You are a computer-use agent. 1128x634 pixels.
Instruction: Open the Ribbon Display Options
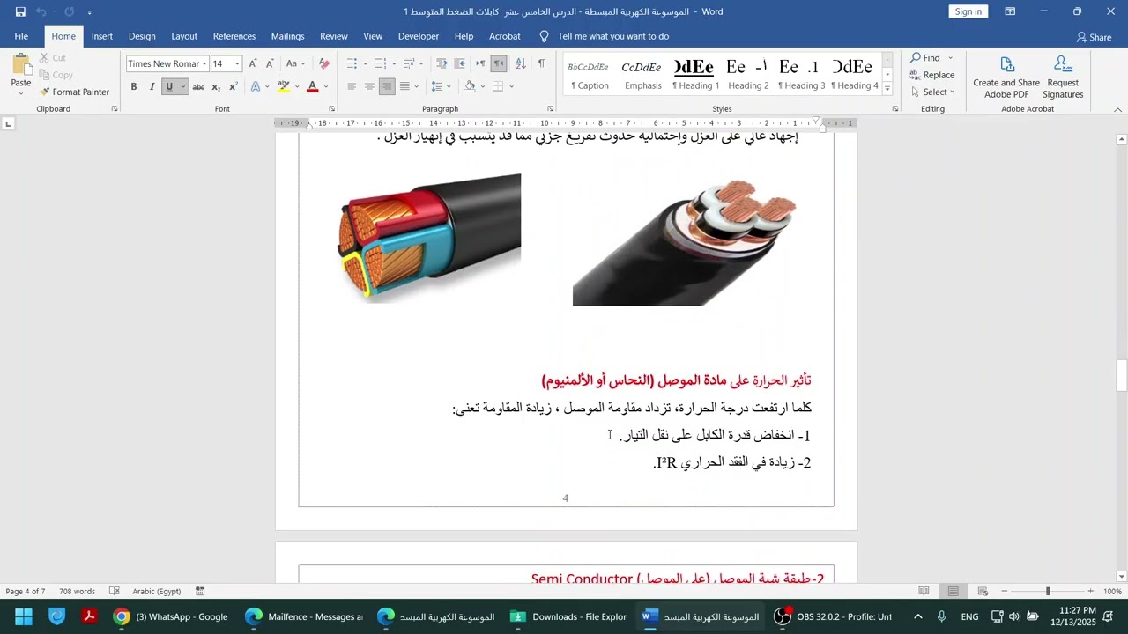point(1010,11)
